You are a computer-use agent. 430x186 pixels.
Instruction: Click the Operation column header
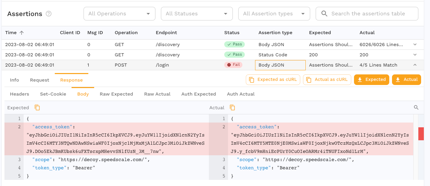pyautogui.click(x=126, y=33)
